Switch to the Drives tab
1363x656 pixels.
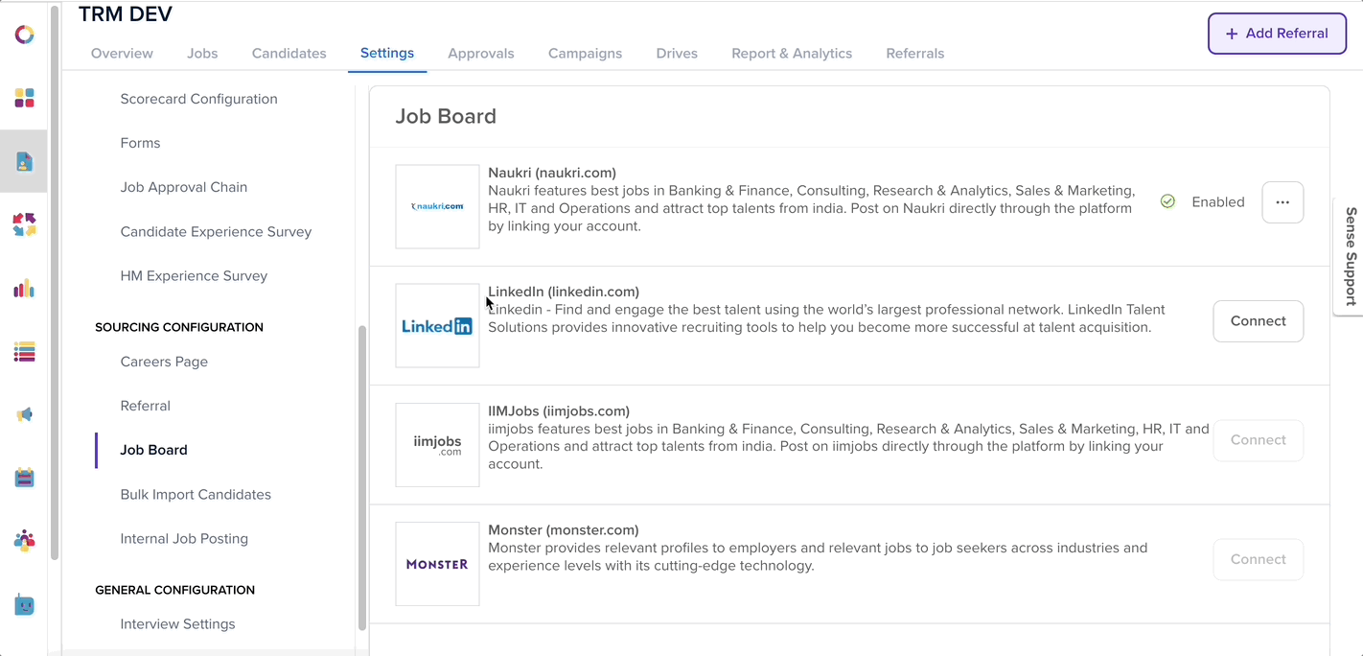pyautogui.click(x=677, y=54)
